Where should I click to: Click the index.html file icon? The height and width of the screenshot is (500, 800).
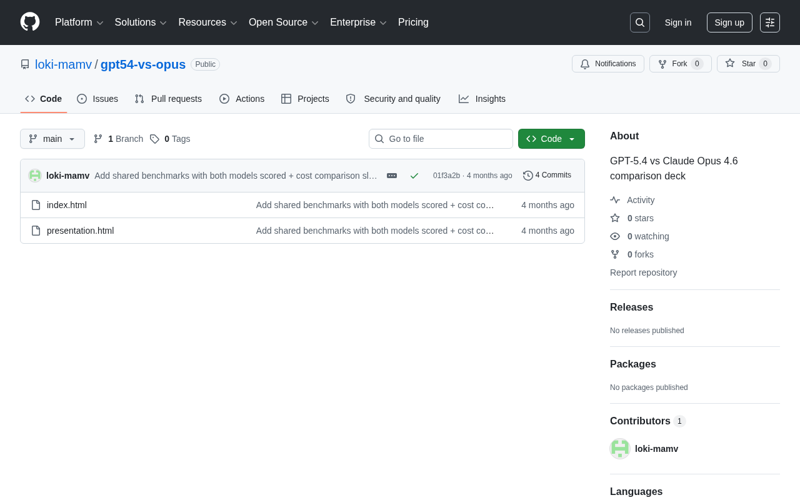(36, 205)
